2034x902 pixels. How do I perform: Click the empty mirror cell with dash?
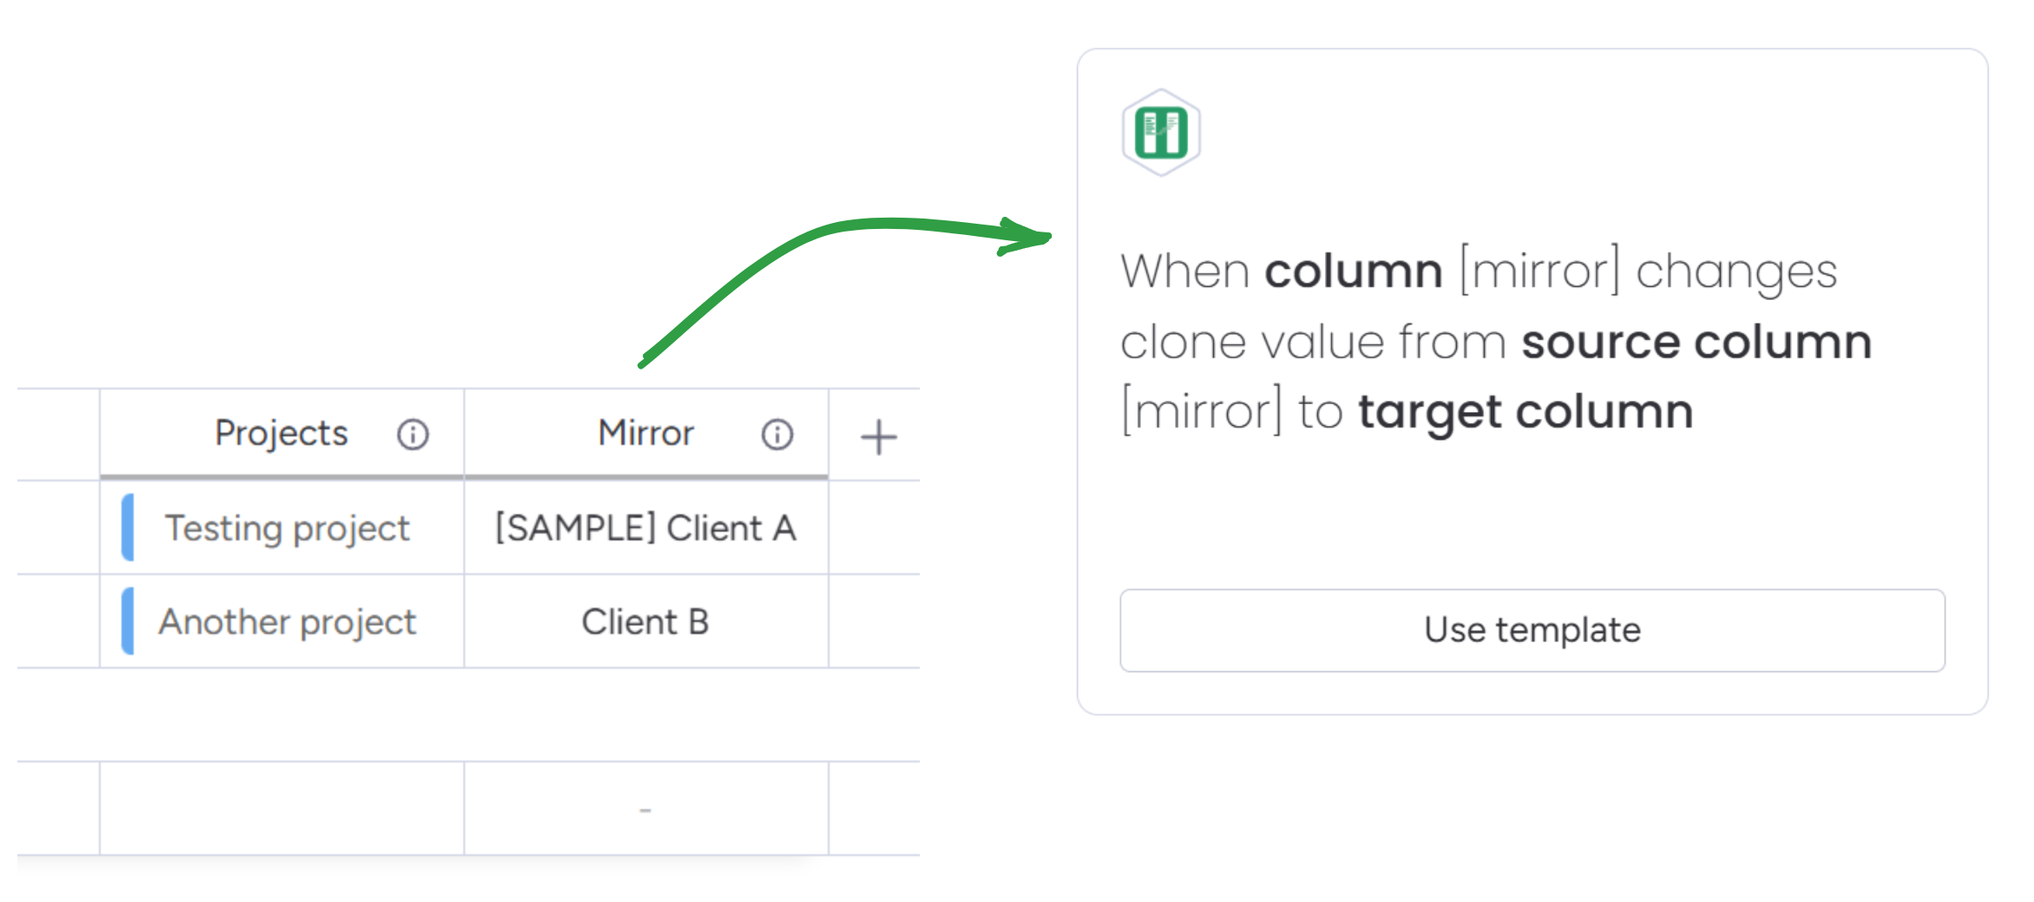click(646, 809)
